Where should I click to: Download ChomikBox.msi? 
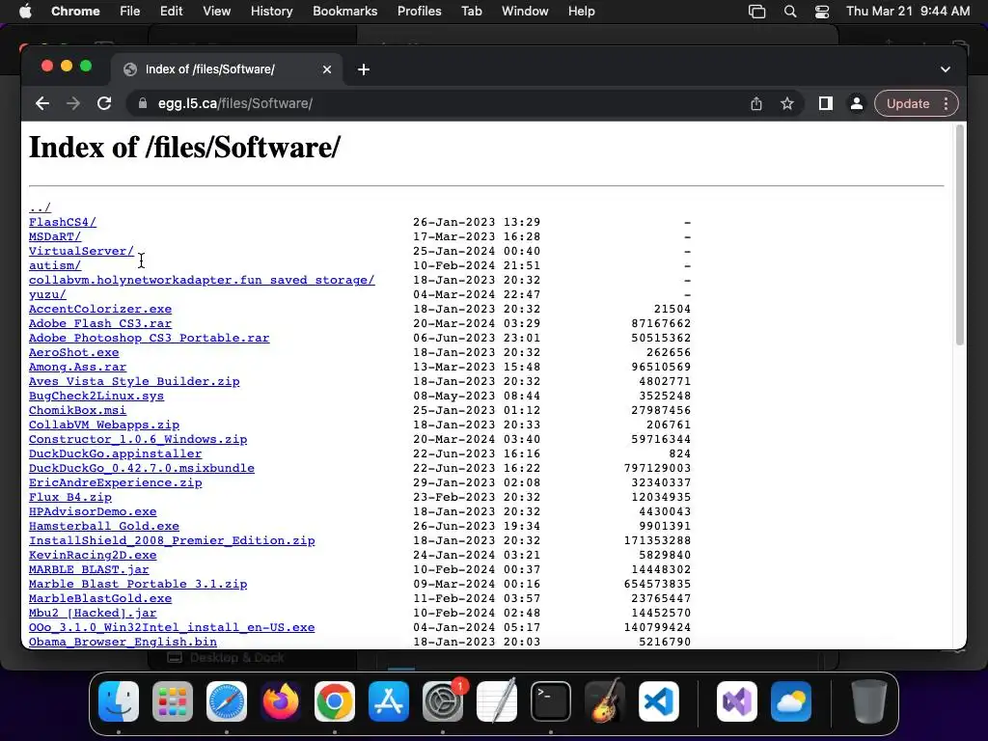[77, 410]
